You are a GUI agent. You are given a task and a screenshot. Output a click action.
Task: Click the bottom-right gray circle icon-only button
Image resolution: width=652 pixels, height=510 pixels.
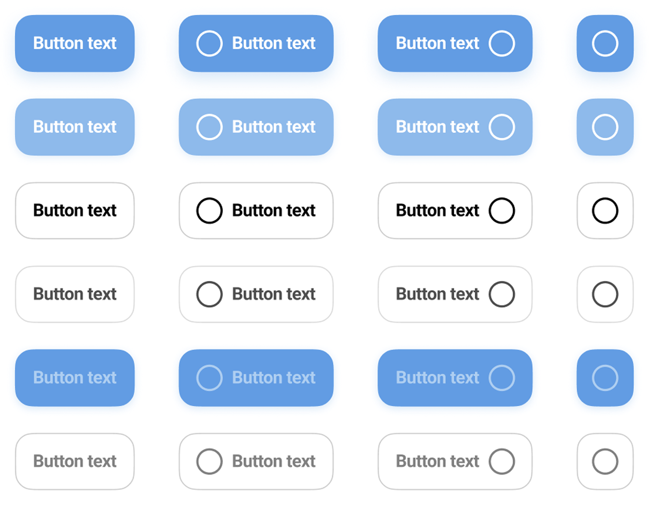pos(605,461)
